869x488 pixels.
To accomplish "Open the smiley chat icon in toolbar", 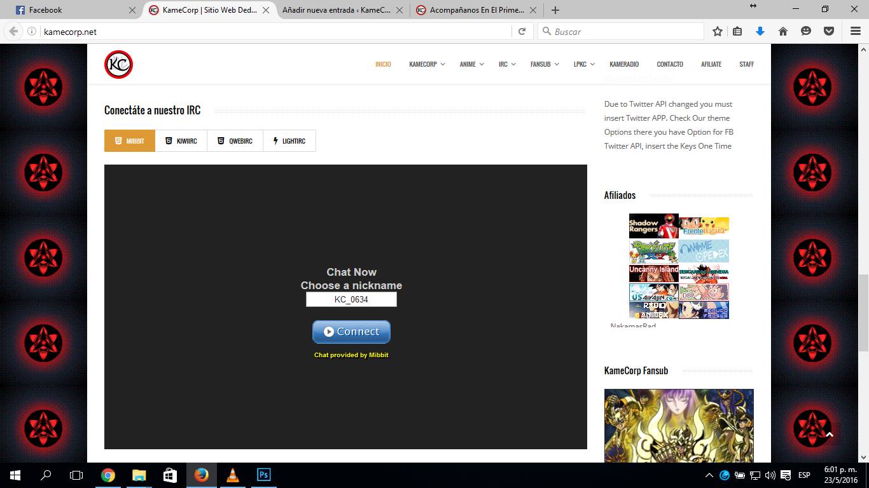I will click(806, 31).
